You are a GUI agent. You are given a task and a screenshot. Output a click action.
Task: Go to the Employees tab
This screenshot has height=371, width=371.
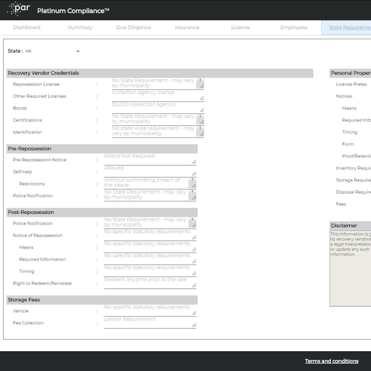point(294,27)
